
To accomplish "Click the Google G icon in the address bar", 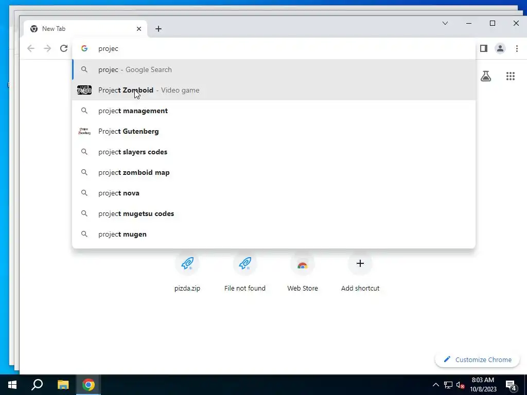I will [x=84, y=48].
